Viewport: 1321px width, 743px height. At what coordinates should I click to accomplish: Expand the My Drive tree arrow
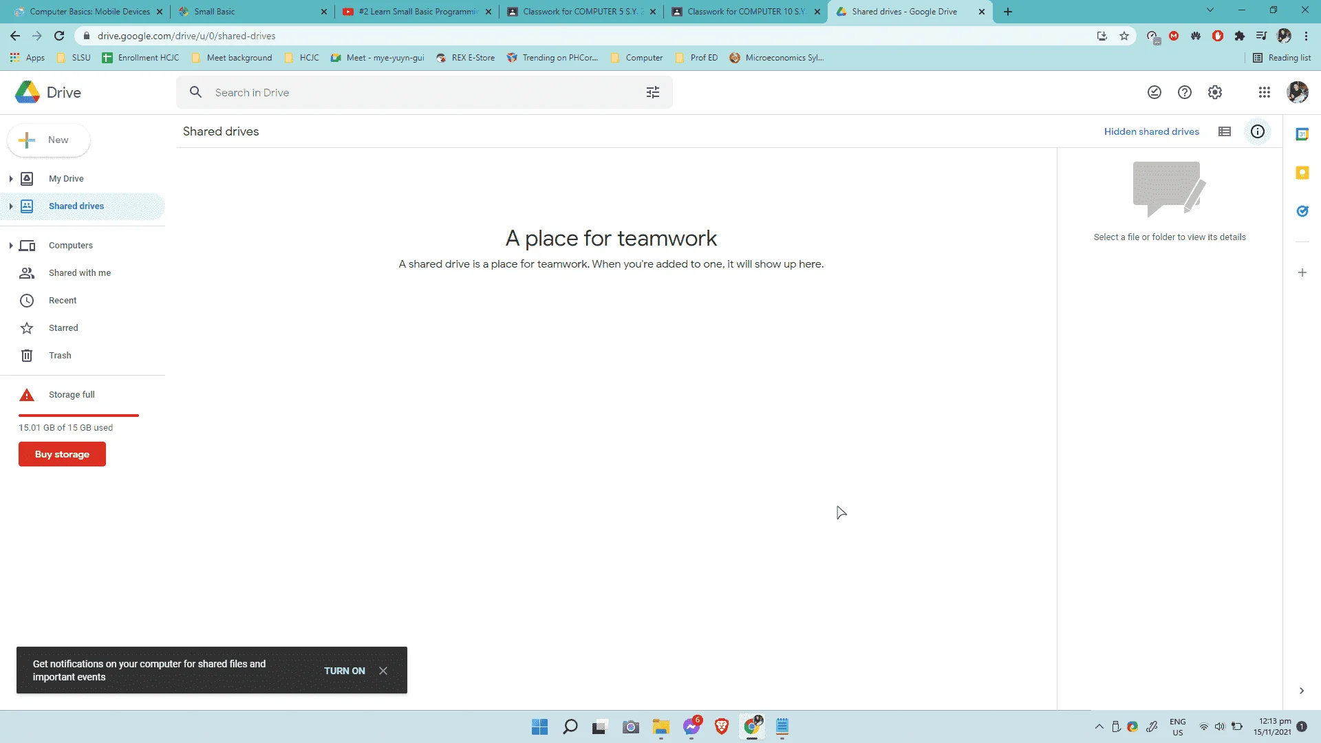pyautogui.click(x=10, y=179)
